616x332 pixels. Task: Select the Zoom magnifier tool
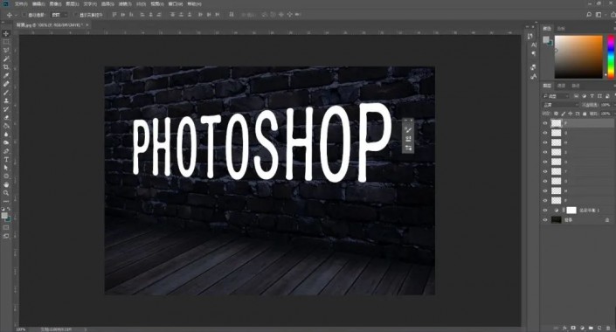(6, 193)
